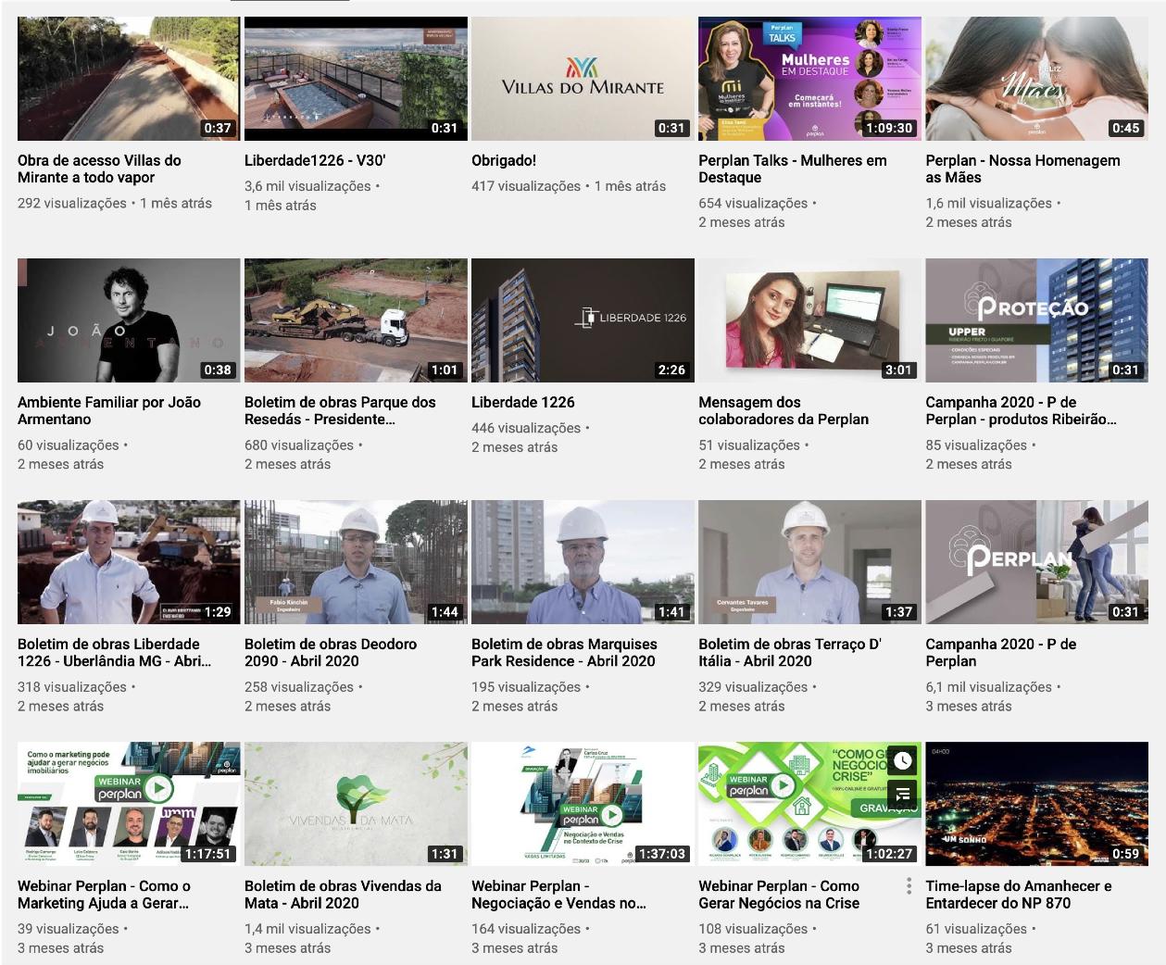
Task: Click the title Boletim de obras Parque dos Resedás
Action: click(x=340, y=410)
